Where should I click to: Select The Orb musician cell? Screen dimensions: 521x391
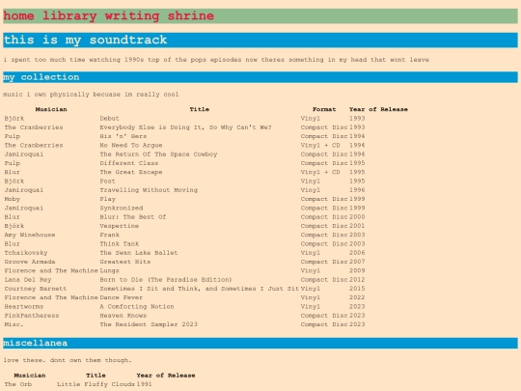pos(18,384)
